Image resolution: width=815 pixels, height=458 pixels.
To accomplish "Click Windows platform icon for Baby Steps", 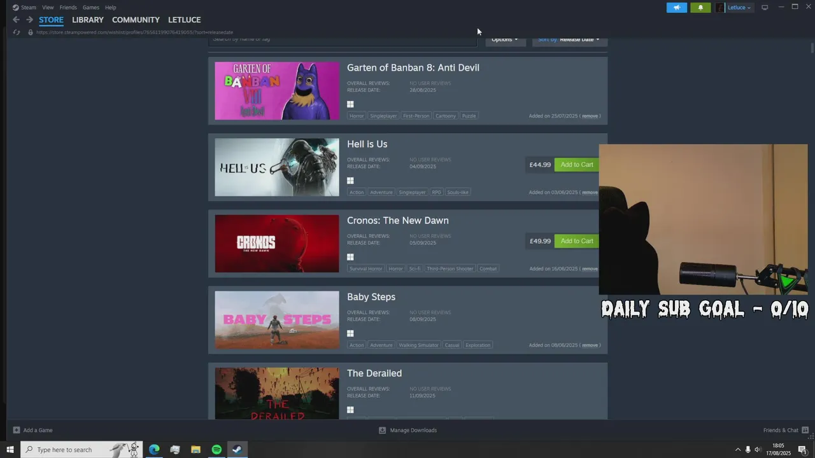I will pos(350,333).
